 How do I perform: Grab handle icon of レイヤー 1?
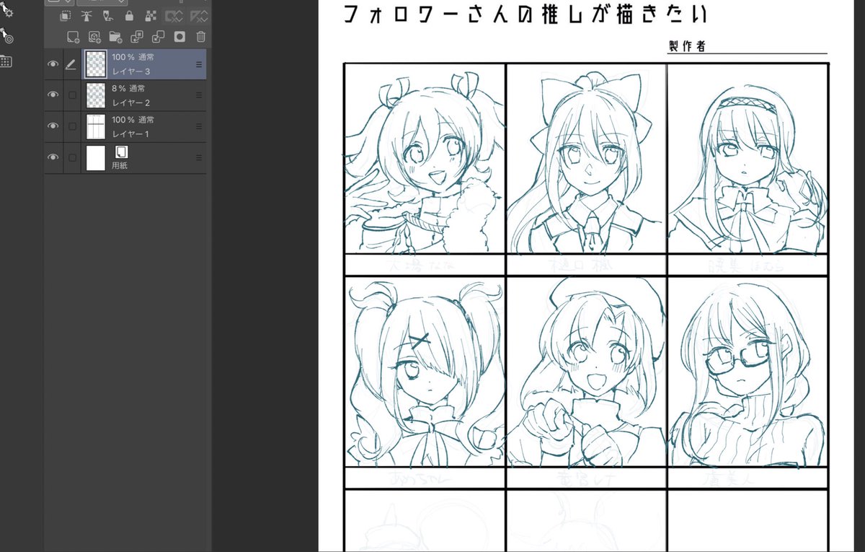pos(199,126)
